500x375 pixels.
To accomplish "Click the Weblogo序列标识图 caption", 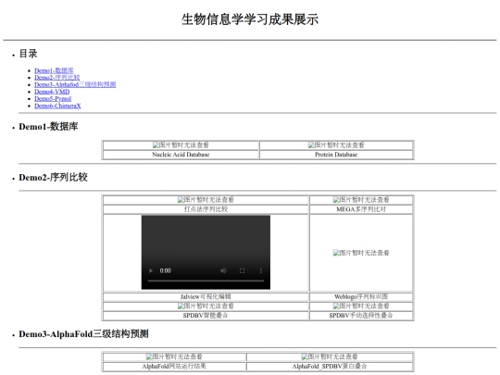I will [361, 296].
